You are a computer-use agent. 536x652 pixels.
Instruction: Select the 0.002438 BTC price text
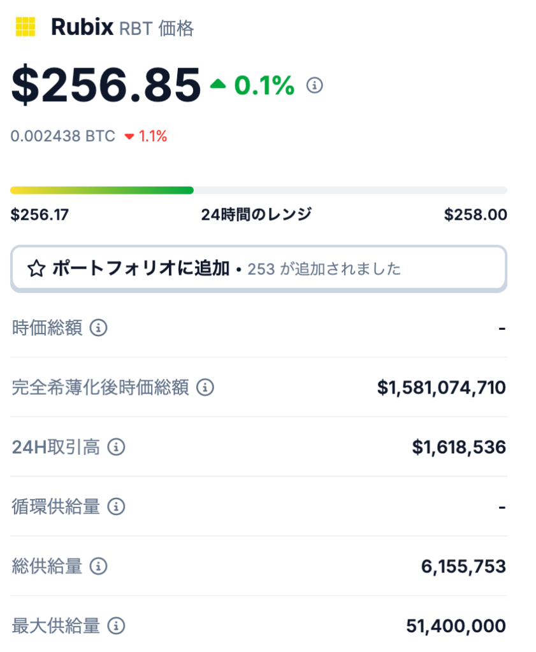(63, 136)
